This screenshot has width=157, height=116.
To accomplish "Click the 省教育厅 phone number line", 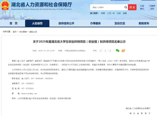I will [23, 83].
